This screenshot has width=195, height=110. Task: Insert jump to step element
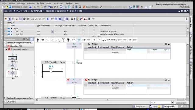58,40
